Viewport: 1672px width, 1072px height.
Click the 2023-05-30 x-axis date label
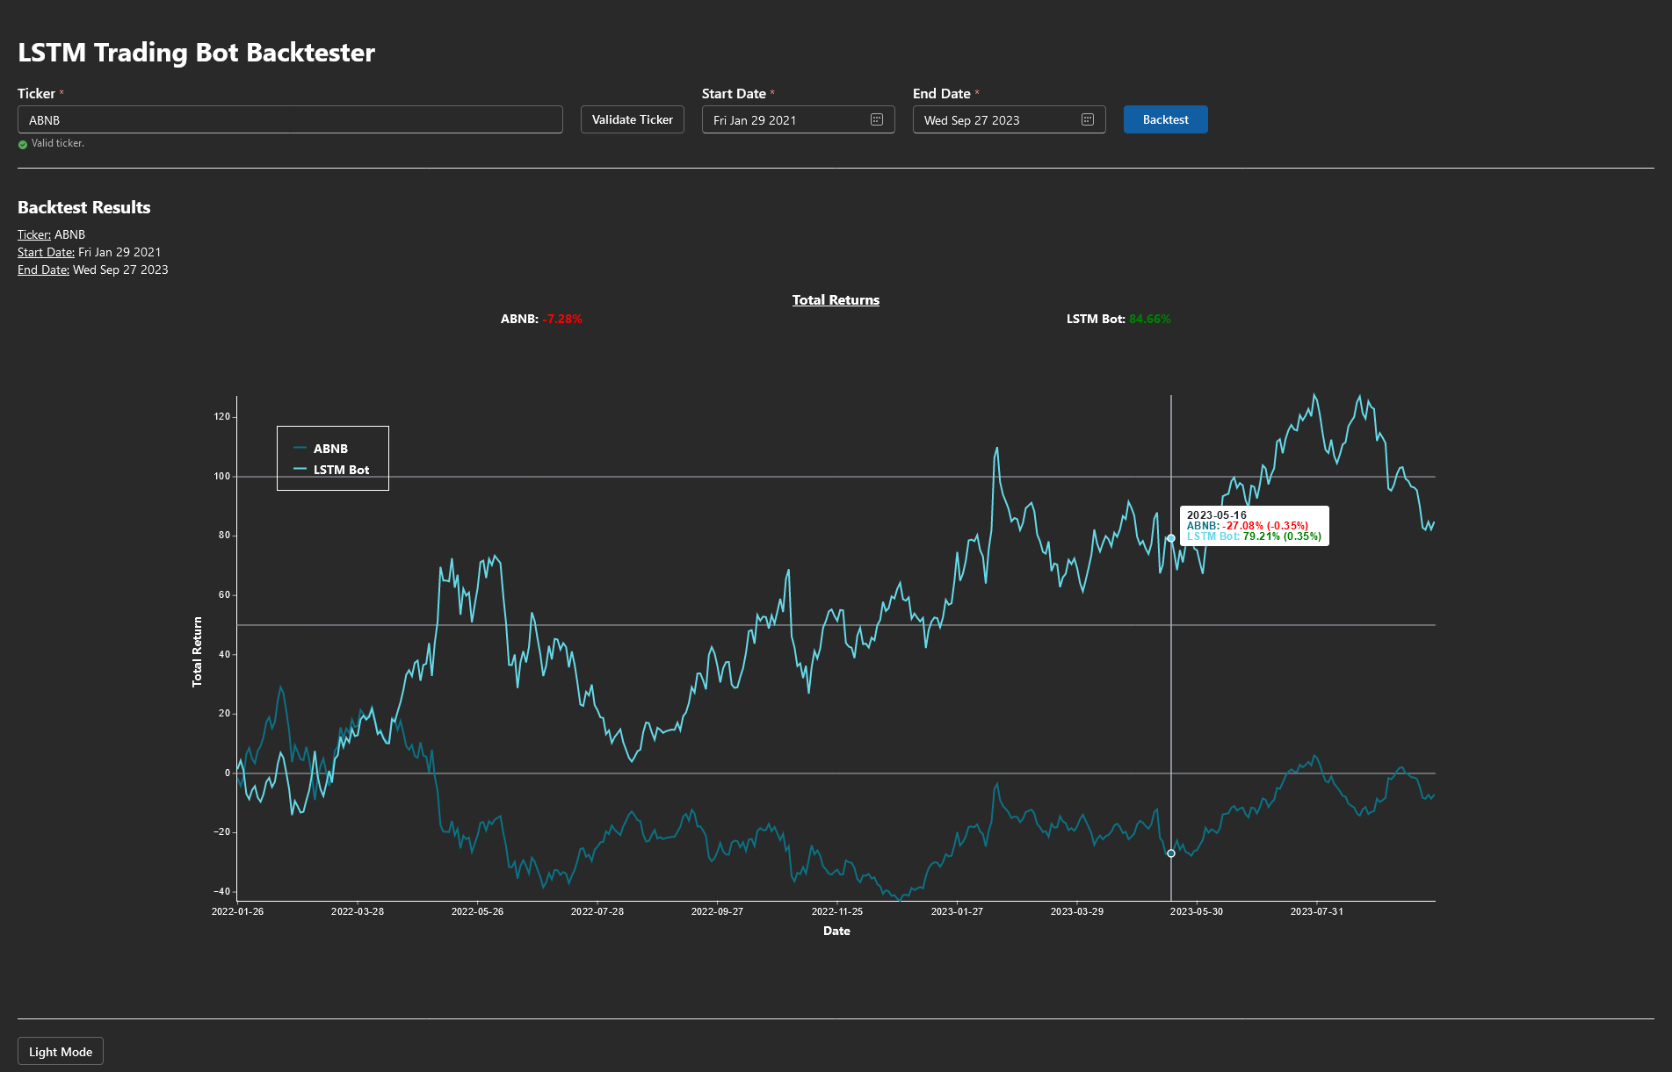click(x=1197, y=911)
